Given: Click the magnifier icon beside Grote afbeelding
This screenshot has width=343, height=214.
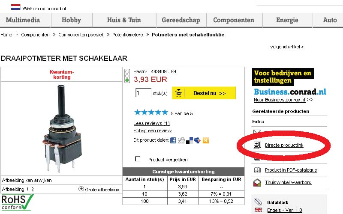Looking at the screenshot, I should click(x=81, y=189).
